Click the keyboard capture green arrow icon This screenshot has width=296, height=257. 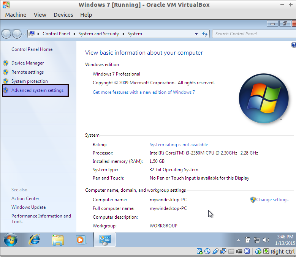[x=266, y=251]
